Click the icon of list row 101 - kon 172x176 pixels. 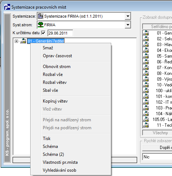tap(146, 96)
